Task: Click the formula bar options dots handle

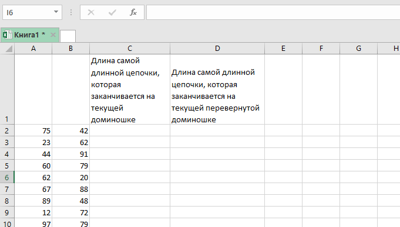Action: (71, 12)
